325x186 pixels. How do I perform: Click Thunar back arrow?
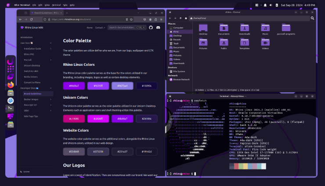click(x=170, y=18)
